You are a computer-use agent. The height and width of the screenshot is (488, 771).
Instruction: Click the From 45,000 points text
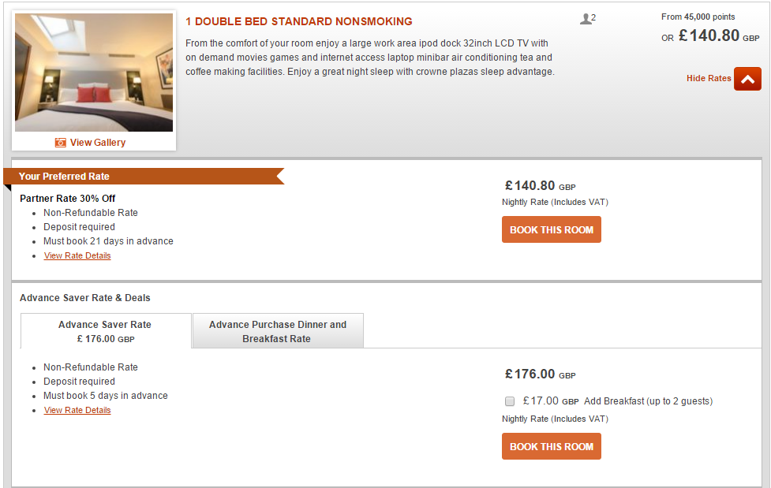click(x=698, y=17)
